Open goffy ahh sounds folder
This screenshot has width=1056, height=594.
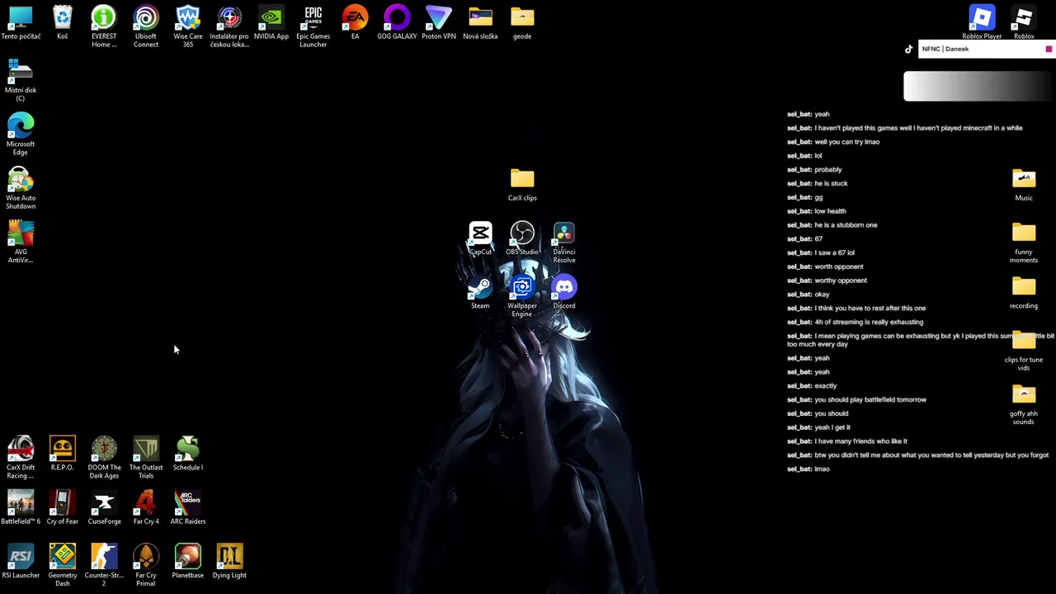(x=1024, y=404)
